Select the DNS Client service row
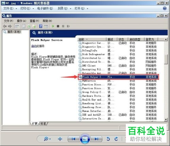This screenshot has height=146, width=170. pyautogui.click(x=118, y=66)
